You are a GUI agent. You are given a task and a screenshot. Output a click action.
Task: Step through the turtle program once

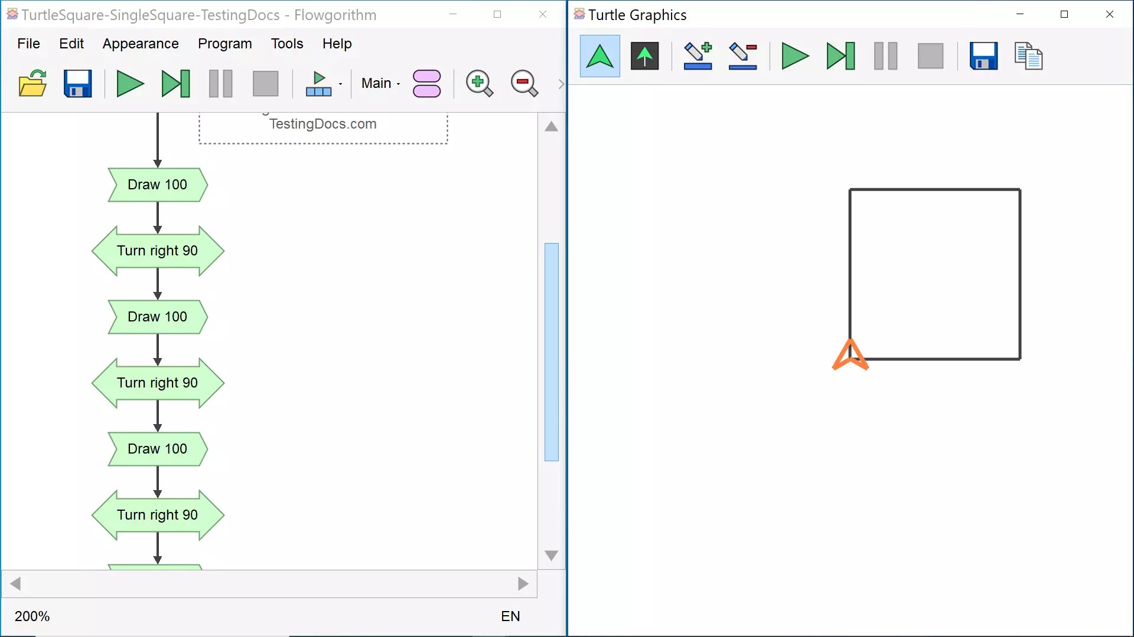840,56
